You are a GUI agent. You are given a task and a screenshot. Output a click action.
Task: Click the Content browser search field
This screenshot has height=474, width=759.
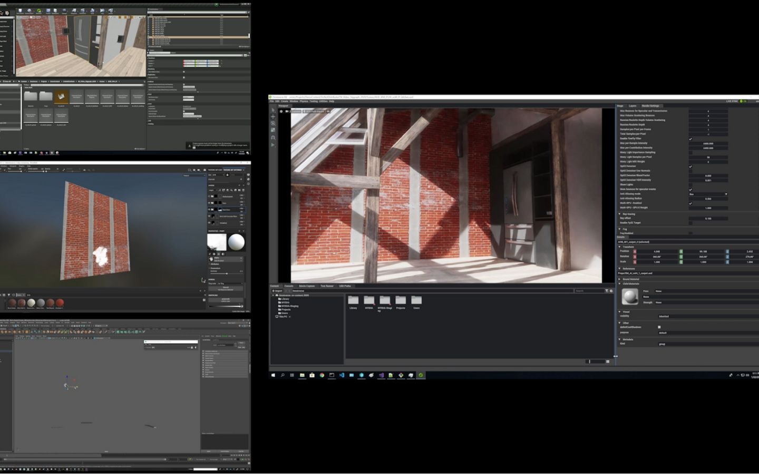589,291
